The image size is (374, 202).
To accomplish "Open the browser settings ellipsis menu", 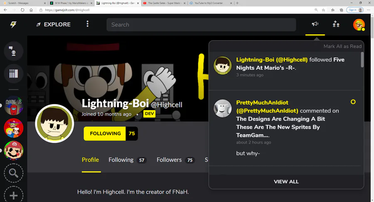I will [369, 10].
